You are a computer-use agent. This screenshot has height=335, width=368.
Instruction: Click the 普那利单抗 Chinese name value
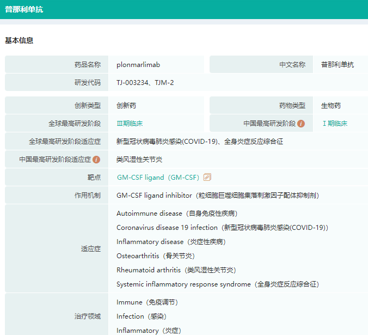[338, 65]
